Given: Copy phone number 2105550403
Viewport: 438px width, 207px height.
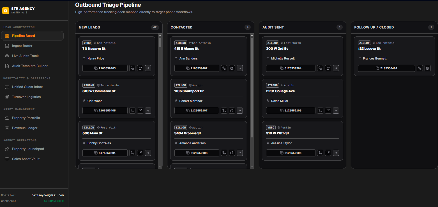Looking at the screenshot, I should [x=105, y=68].
